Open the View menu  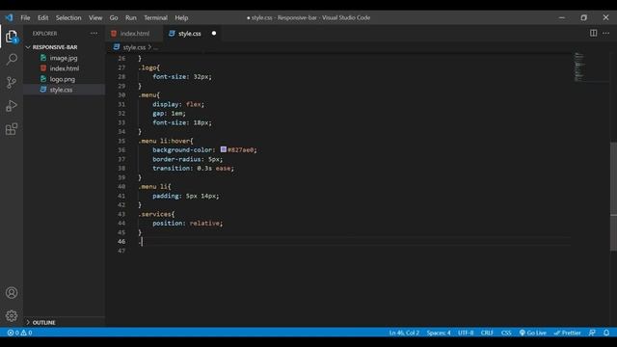95,17
